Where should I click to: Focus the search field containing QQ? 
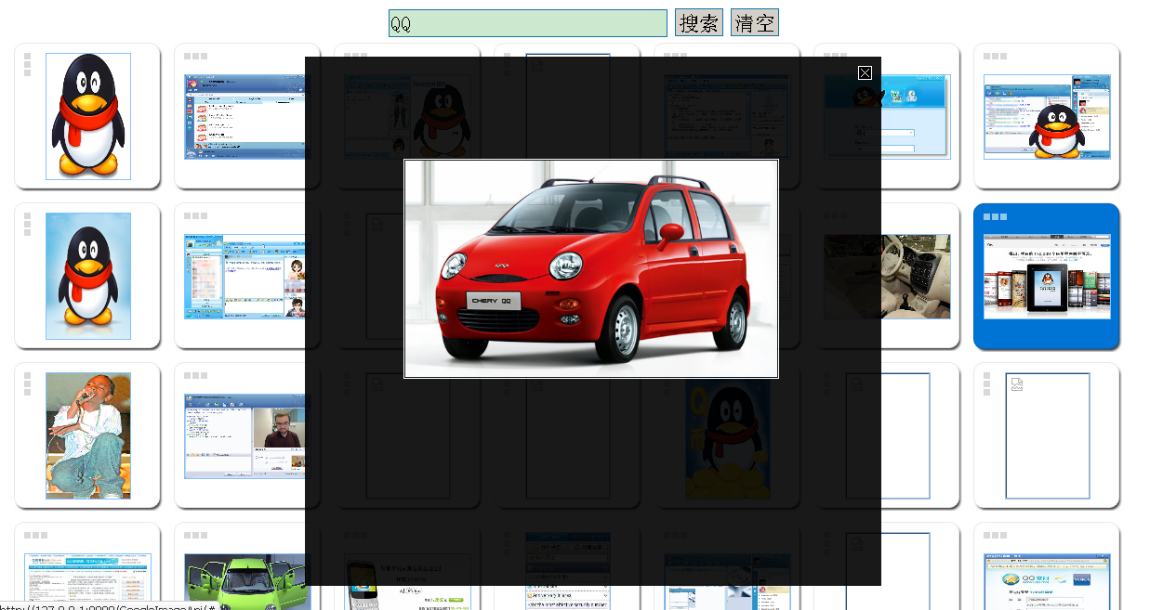[x=528, y=23]
